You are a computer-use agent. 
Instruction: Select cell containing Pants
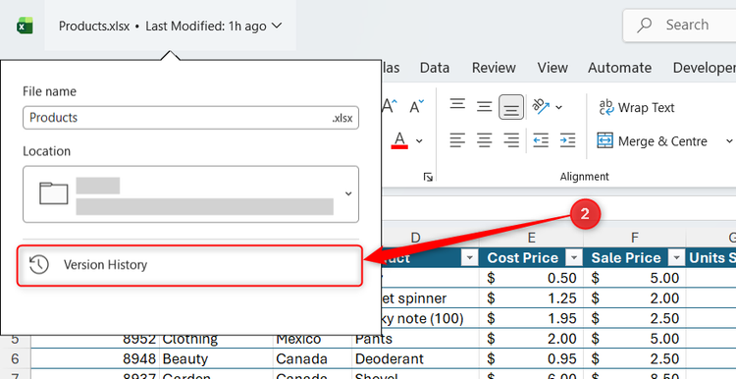pos(415,339)
